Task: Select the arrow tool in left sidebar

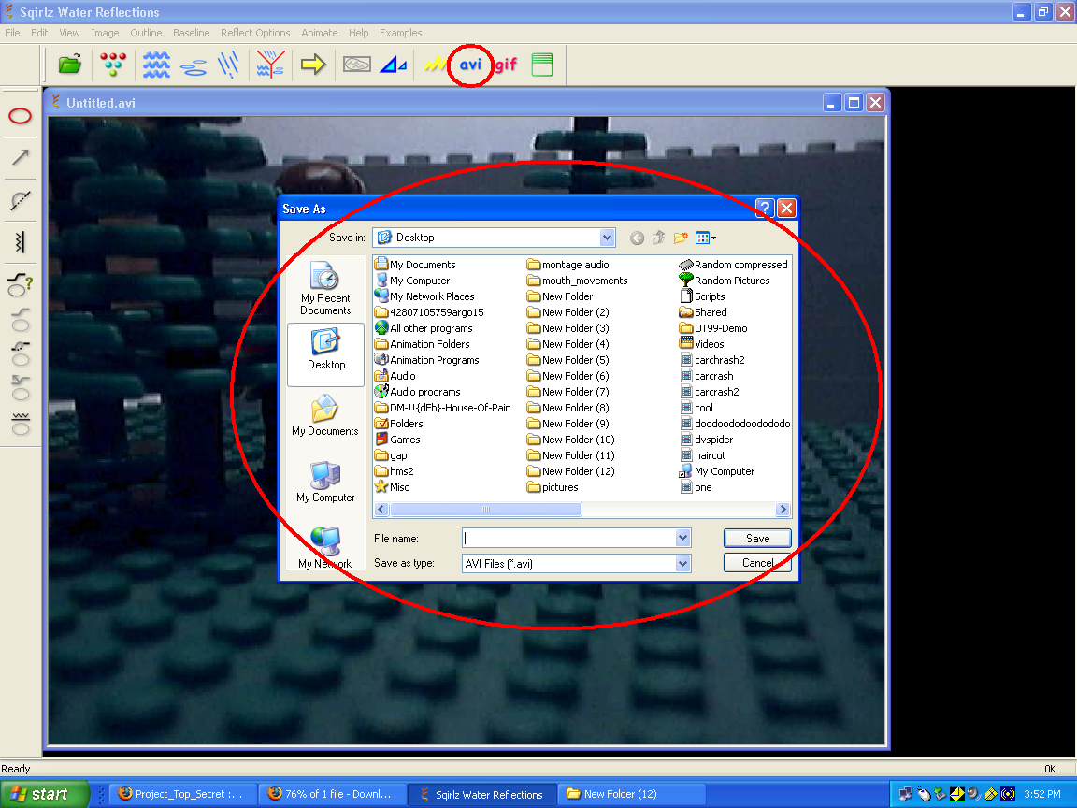Action: pyautogui.click(x=21, y=157)
